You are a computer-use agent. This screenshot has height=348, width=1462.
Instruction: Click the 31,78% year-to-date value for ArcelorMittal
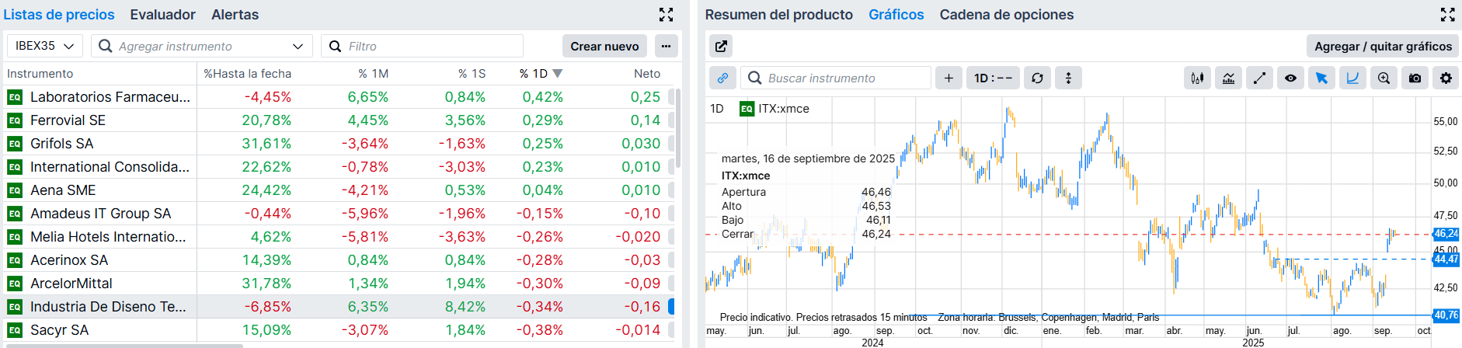266,284
